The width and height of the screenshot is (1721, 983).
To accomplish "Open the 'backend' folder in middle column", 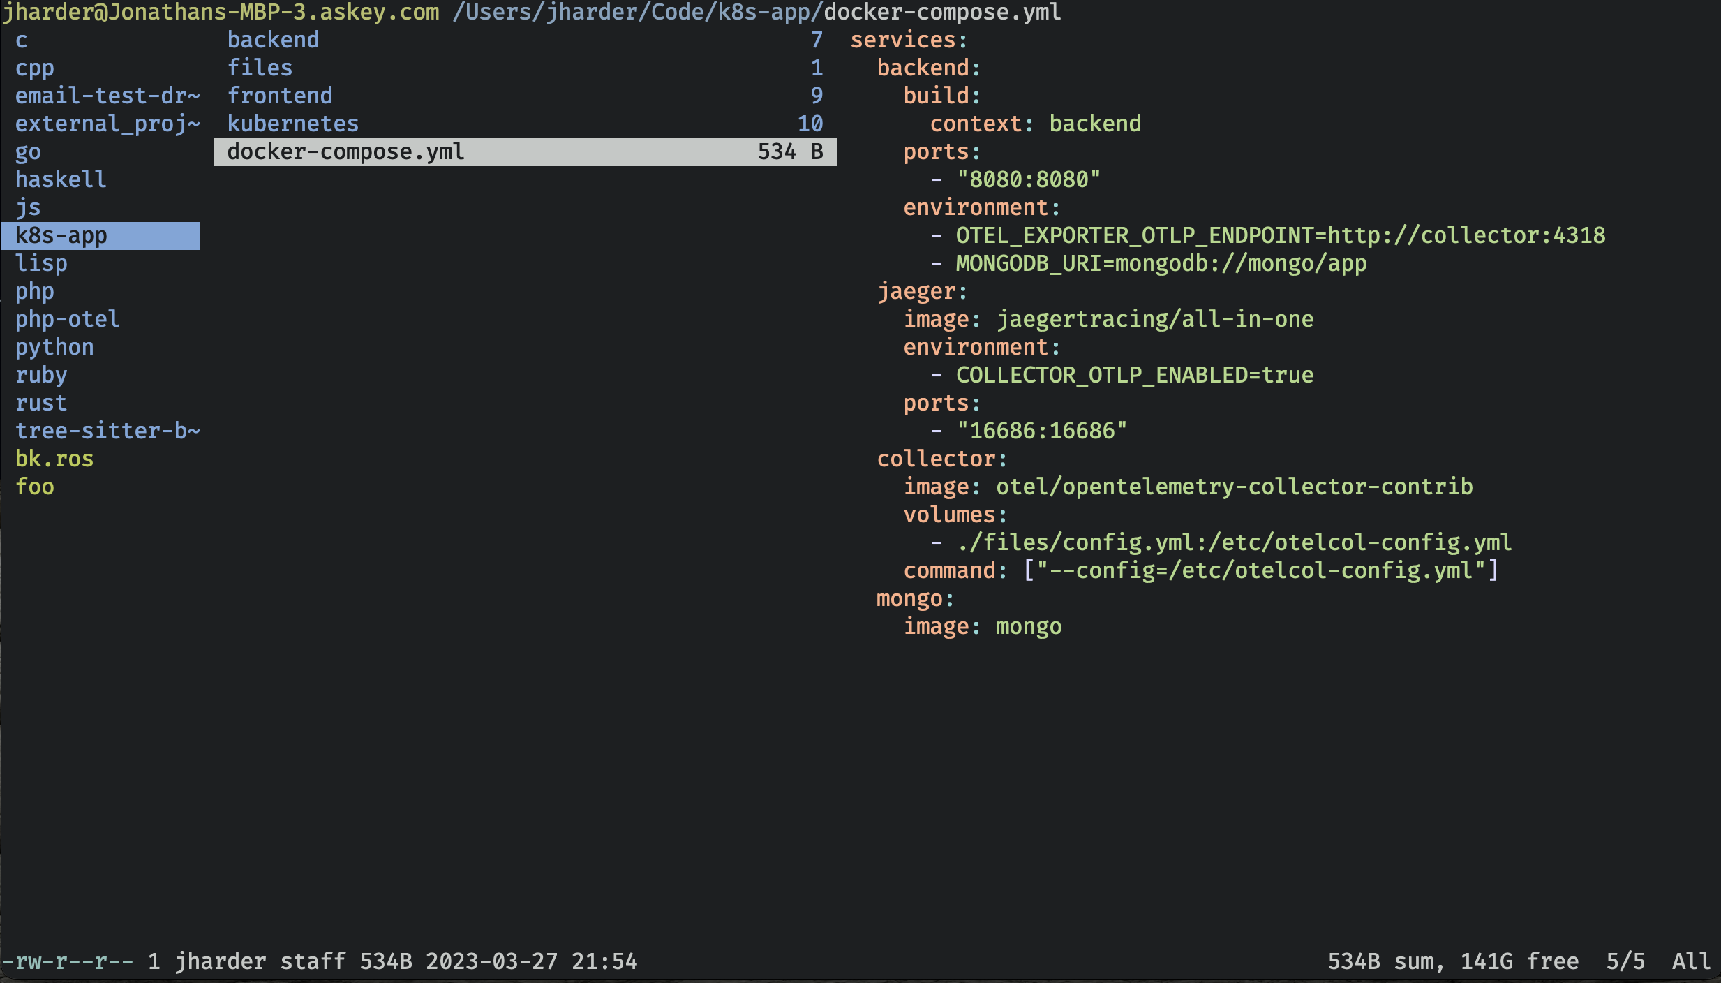I will pos(274,40).
